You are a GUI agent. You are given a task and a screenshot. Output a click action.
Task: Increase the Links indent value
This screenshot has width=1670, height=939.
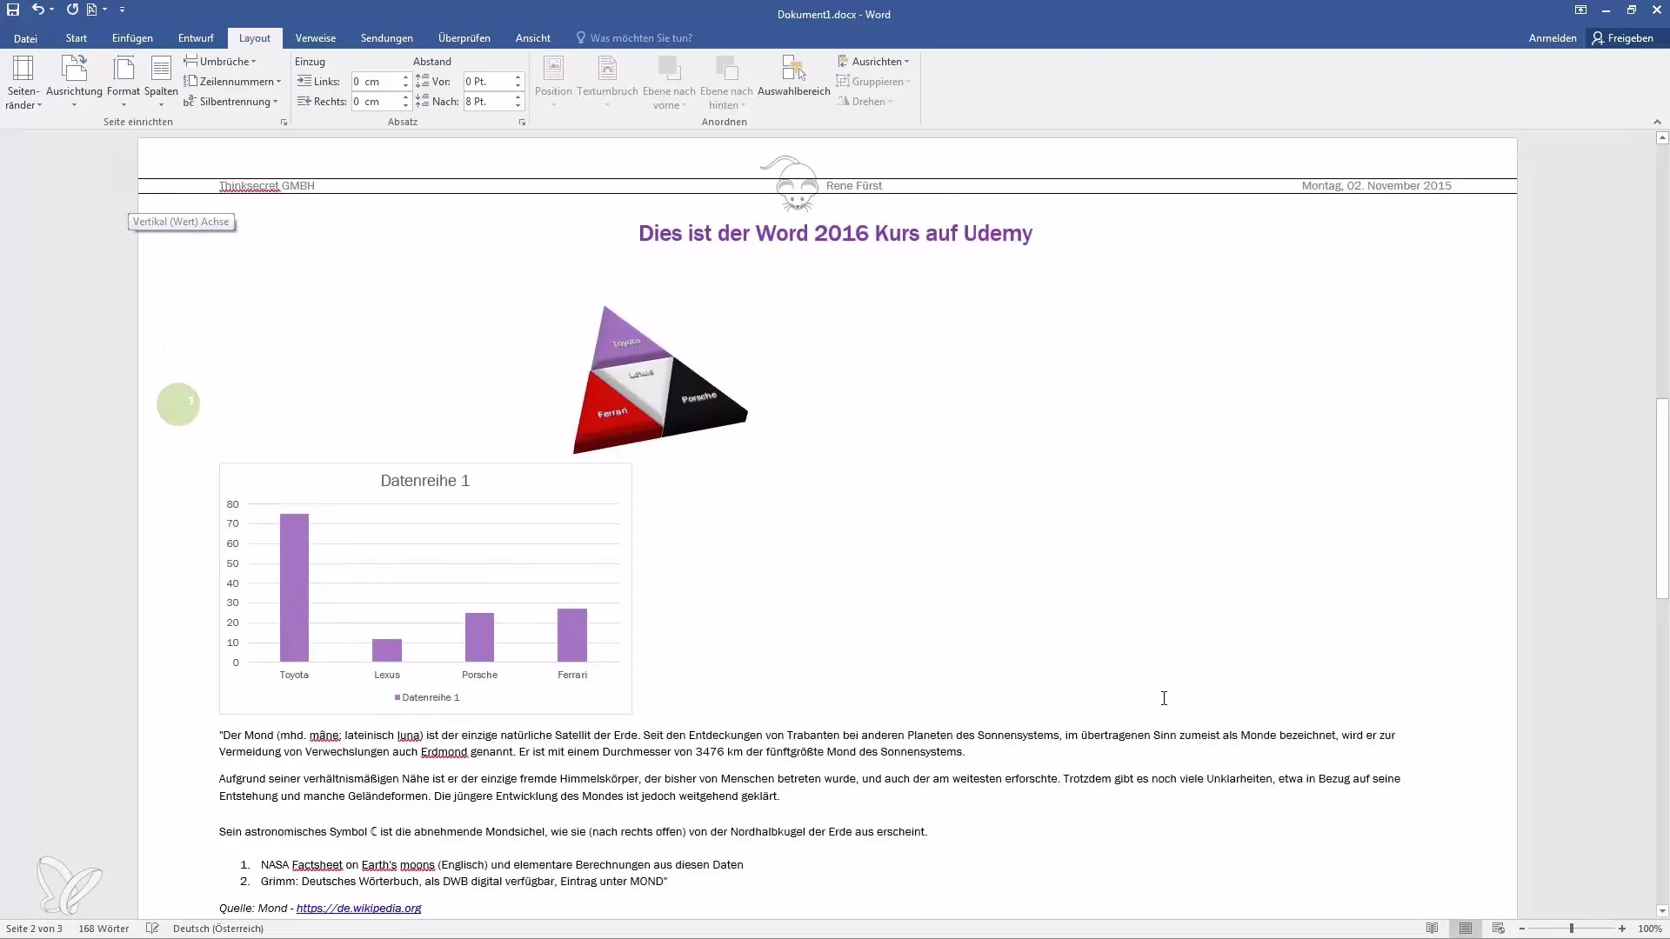(405, 77)
